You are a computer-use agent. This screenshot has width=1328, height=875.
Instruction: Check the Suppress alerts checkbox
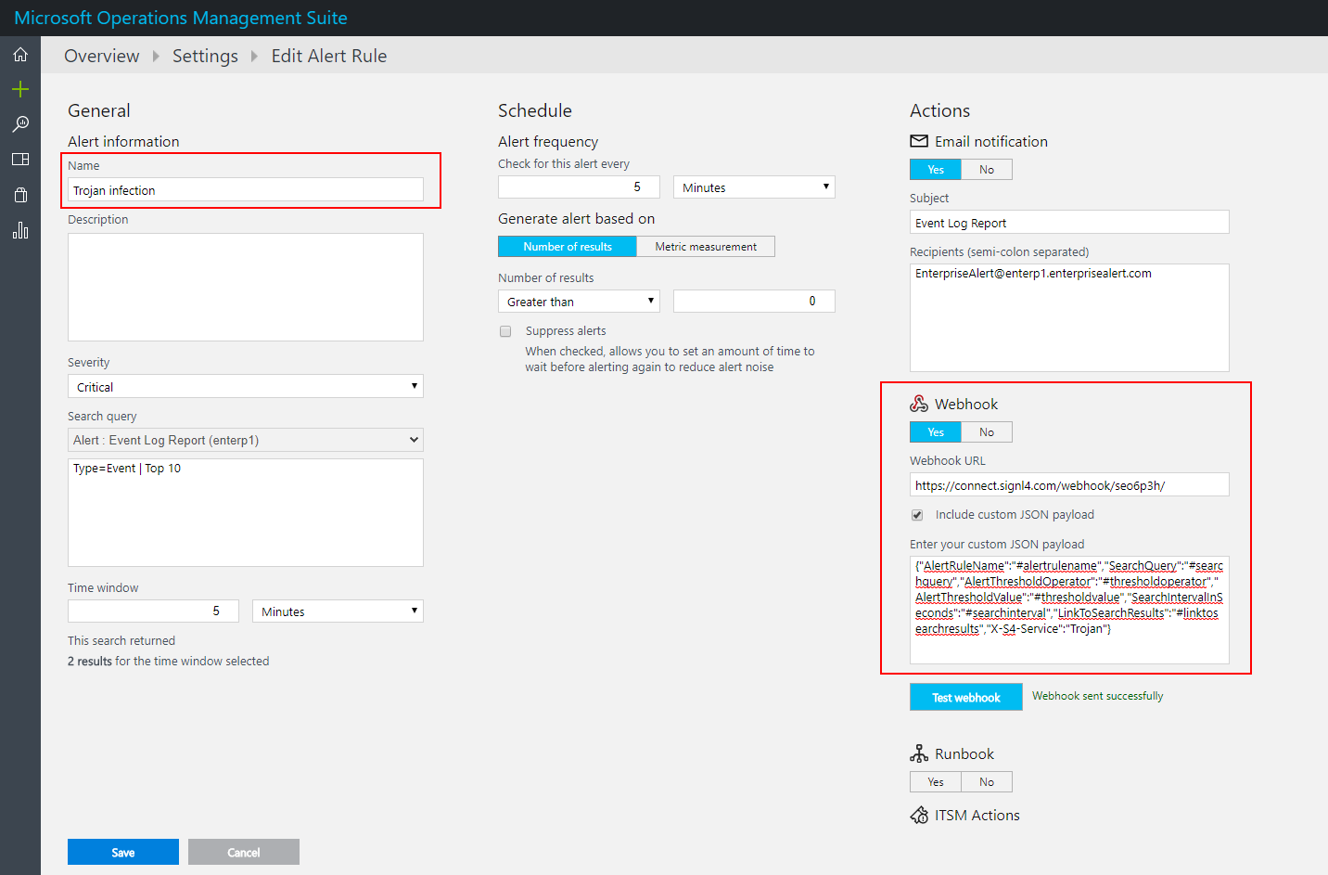coord(505,331)
